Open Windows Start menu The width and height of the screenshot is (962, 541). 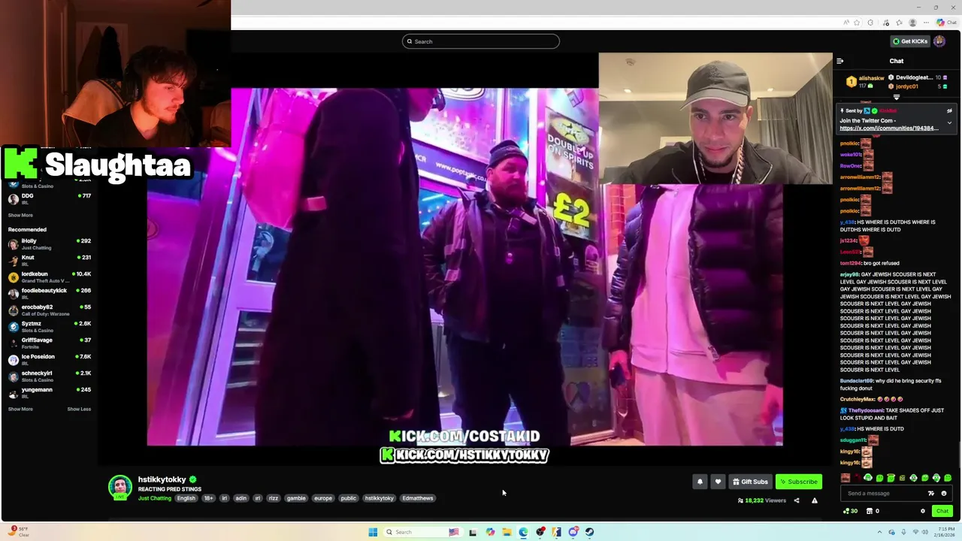point(373,532)
